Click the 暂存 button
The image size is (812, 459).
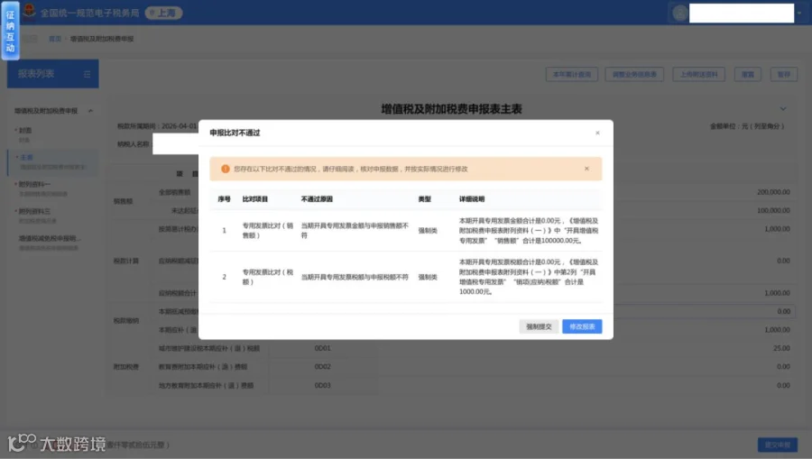click(783, 75)
